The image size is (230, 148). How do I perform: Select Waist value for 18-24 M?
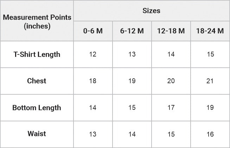210,134
